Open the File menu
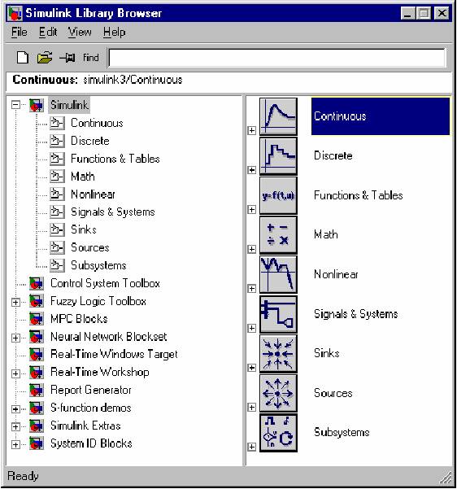Screen dimensions: 457x489 click(x=20, y=32)
